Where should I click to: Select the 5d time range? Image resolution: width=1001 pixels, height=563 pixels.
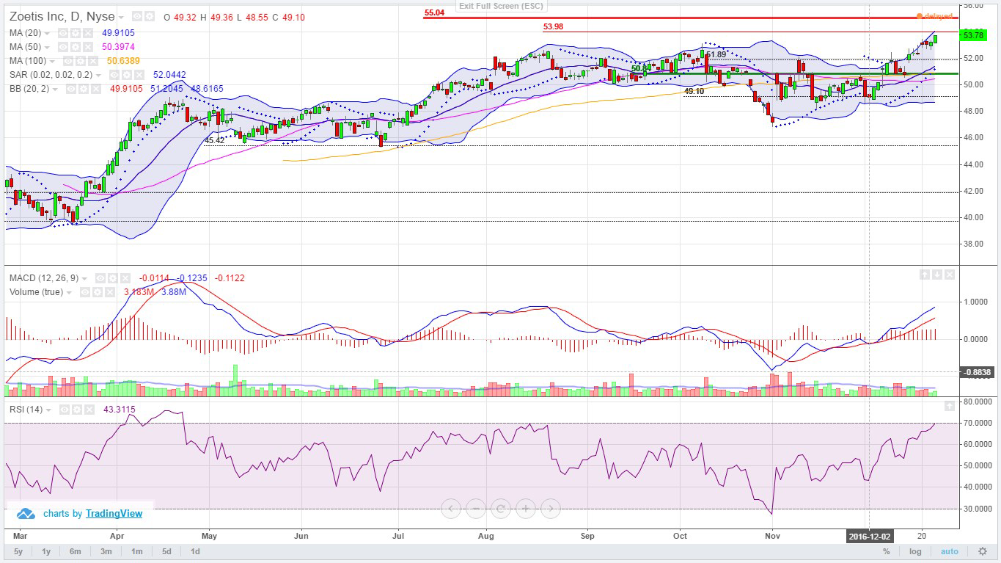pos(166,551)
